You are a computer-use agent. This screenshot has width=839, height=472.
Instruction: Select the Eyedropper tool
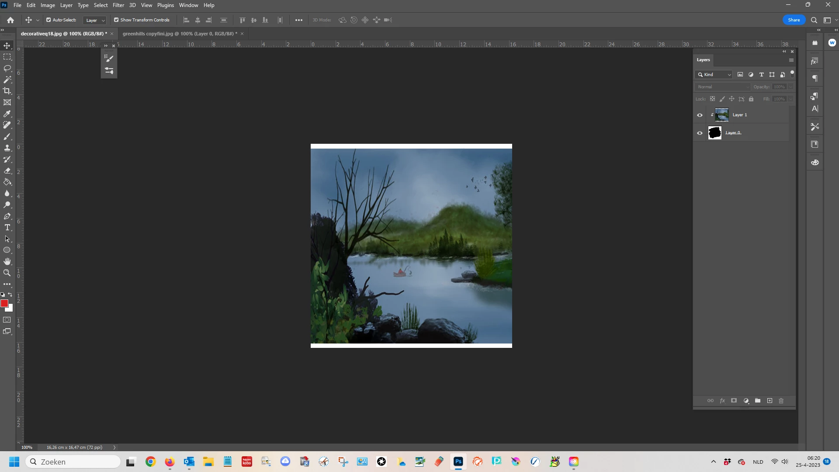(7, 114)
